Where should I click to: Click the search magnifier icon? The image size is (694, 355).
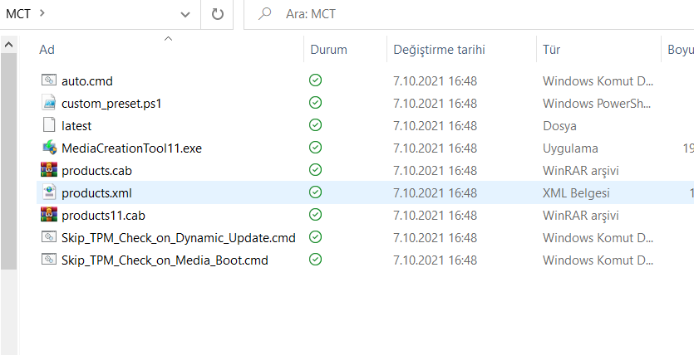266,14
